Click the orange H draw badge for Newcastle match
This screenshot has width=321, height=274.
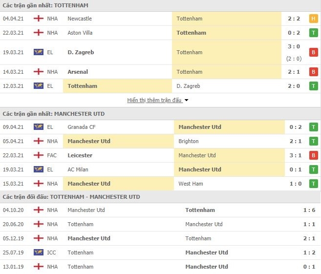(x=313, y=19)
